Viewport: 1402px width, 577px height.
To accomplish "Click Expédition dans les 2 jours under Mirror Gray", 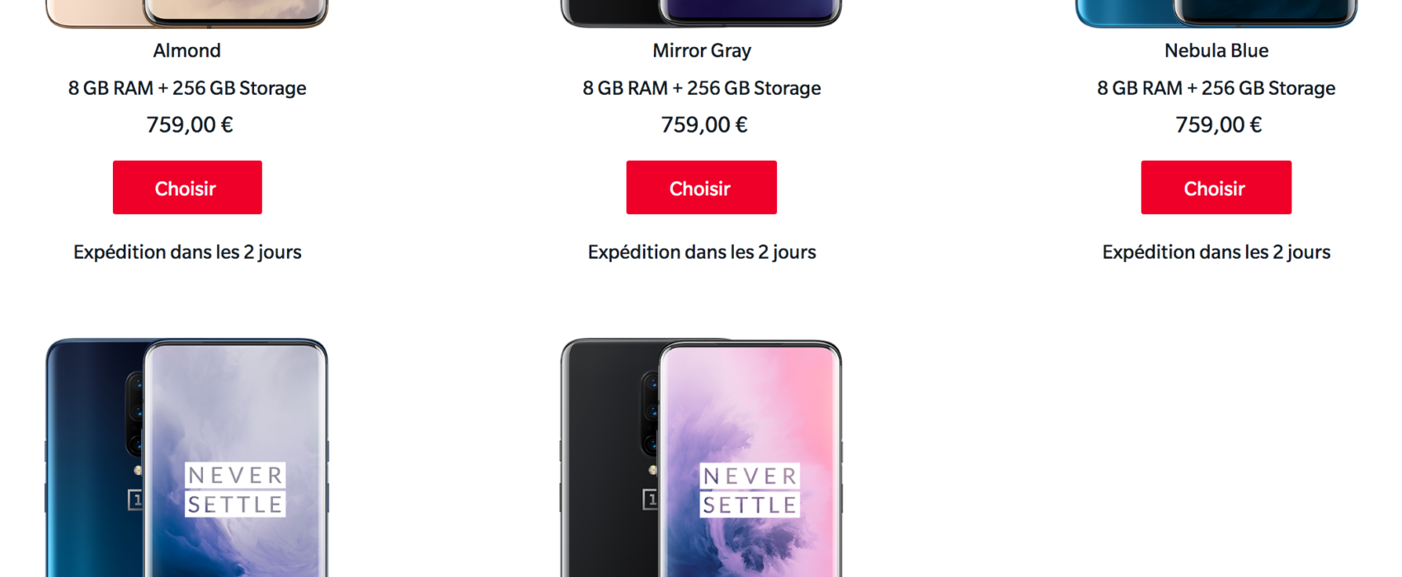I will [x=702, y=252].
